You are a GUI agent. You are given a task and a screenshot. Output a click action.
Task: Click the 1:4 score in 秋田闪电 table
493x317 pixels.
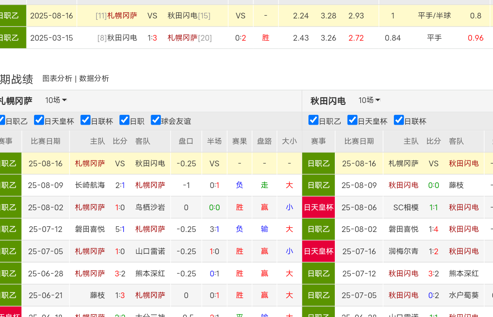tap(433, 229)
